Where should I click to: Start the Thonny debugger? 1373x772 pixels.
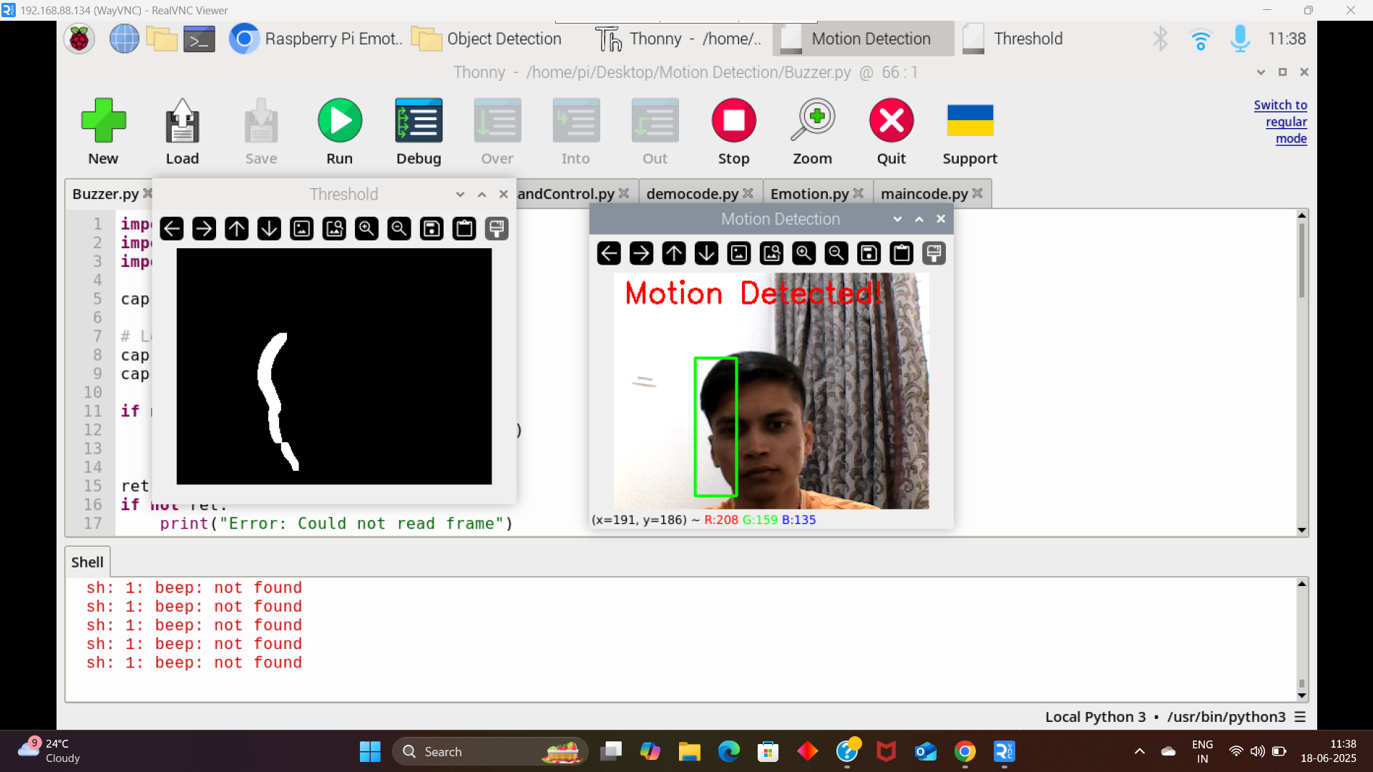point(418,131)
